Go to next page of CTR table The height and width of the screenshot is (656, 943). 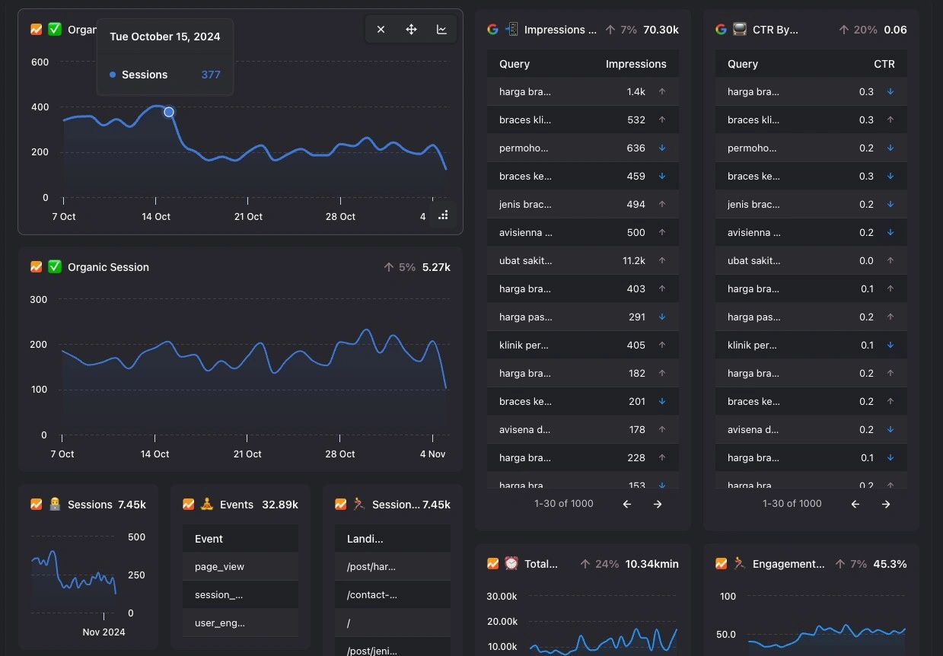click(x=886, y=504)
